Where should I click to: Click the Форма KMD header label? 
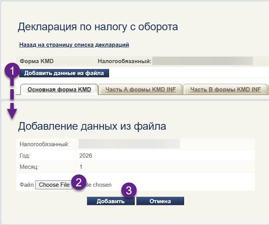(x=36, y=61)
